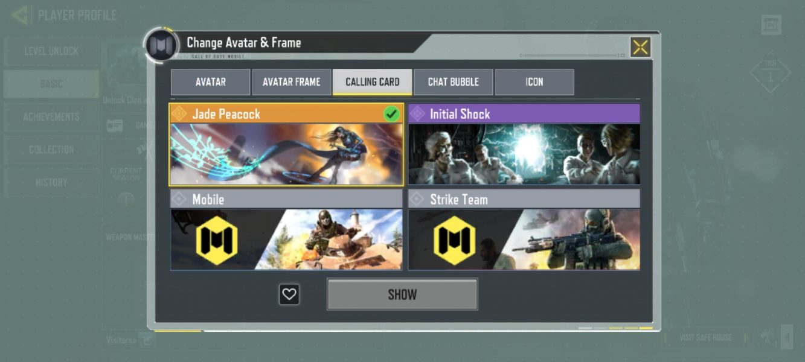805x362 pixels.
Task: Click the diamond rarity icon beside Jade Peacock
Action: [179, 114]
